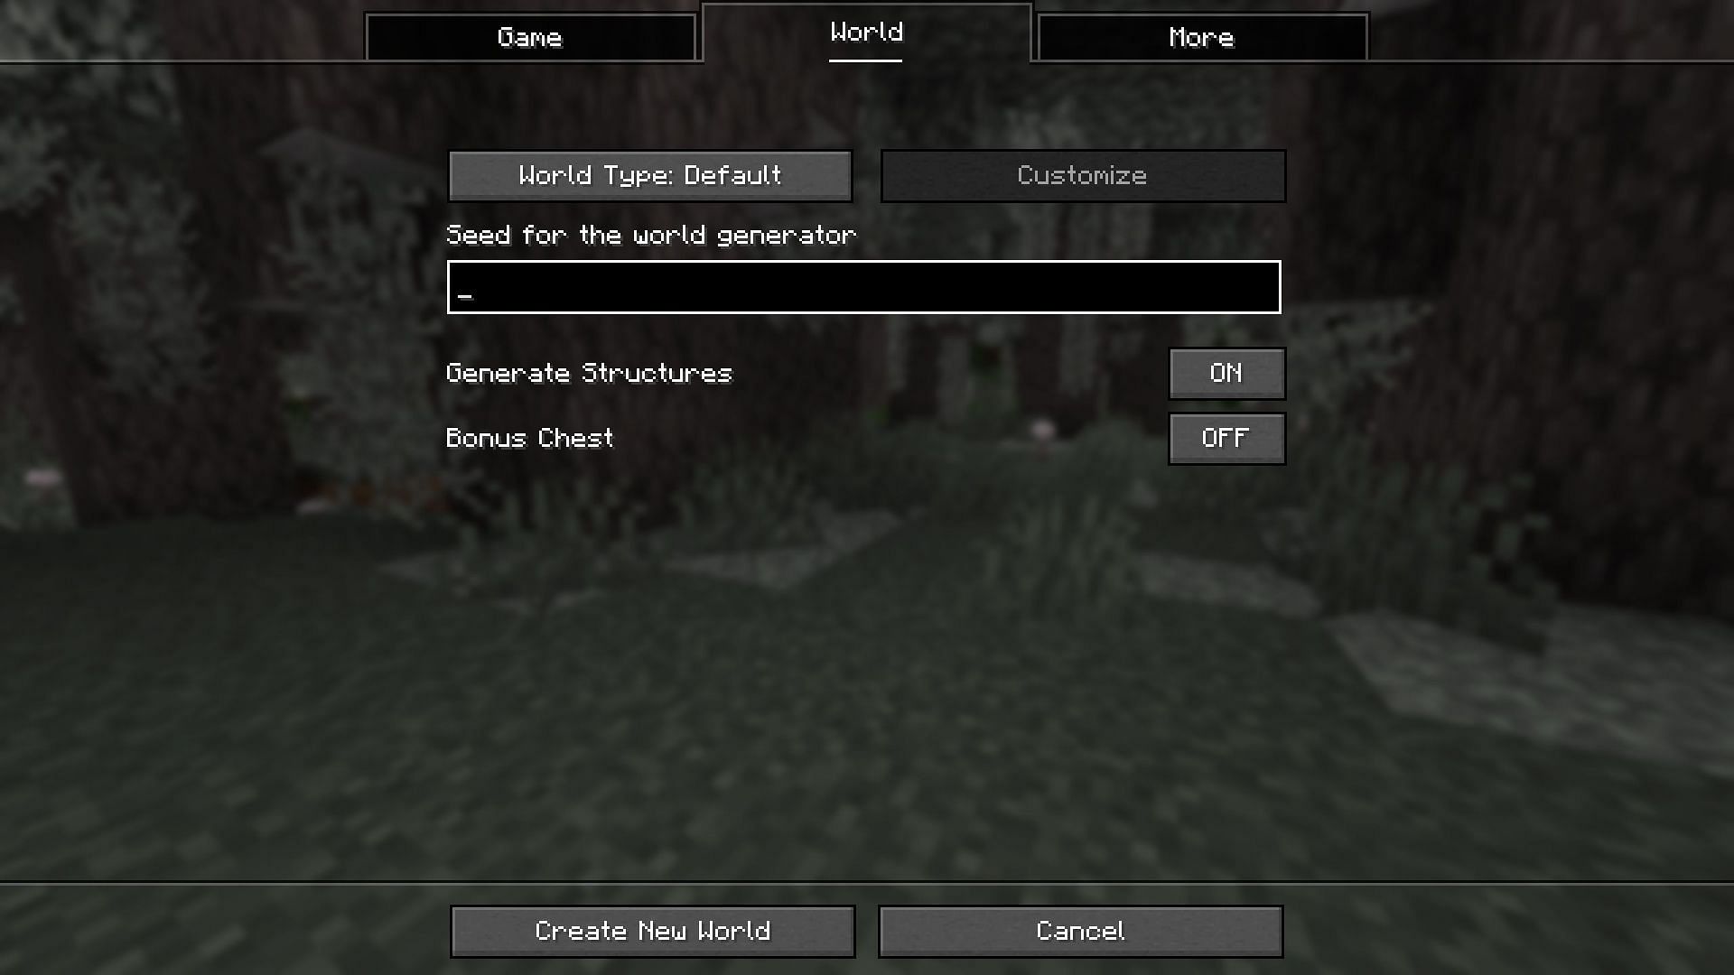Switch to the World tab
The width and height of the screenshot is (1734, 975).
tap(866, 32)
